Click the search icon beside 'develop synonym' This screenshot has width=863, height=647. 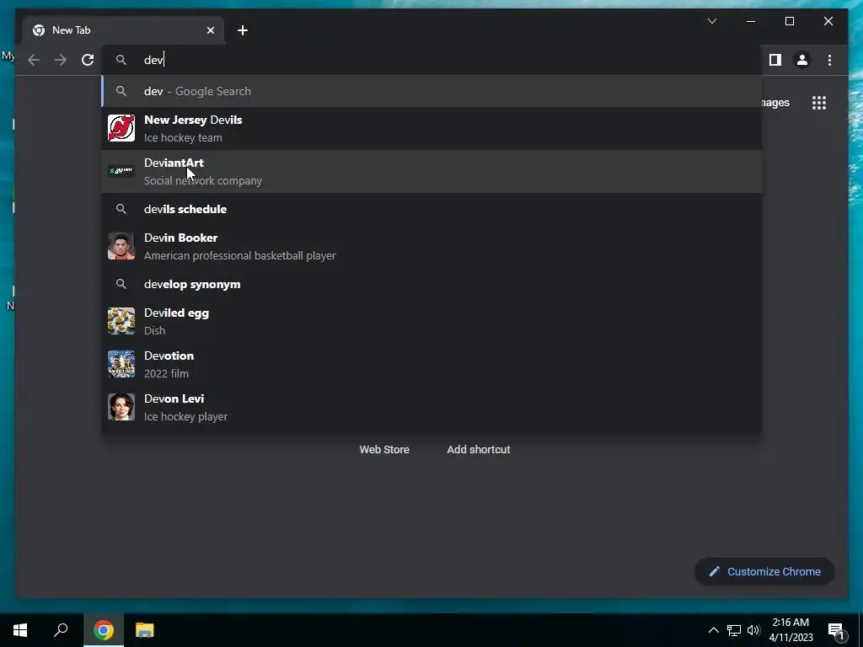[x=121, y=284]
